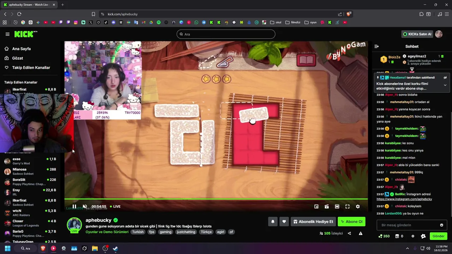Follow channel with heart icon
Image resolution: width=452 pixels, height=254 pixels.
(284, 222)
